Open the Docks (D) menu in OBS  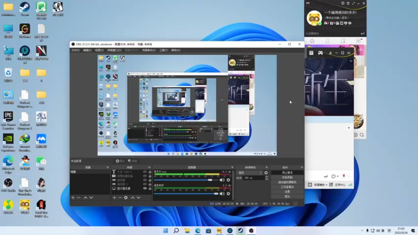click(114, 50)
